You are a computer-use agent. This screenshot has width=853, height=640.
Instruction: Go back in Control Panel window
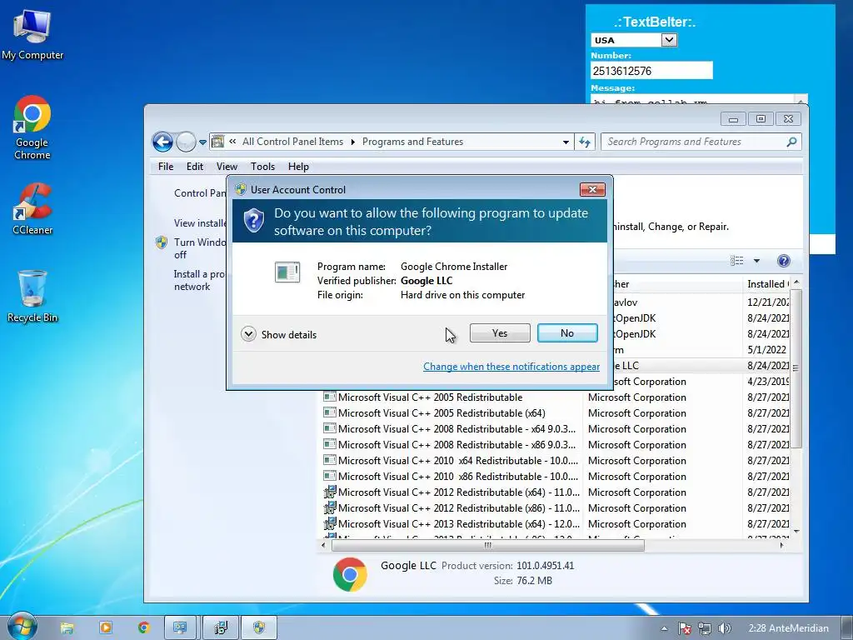pos(162,142)
